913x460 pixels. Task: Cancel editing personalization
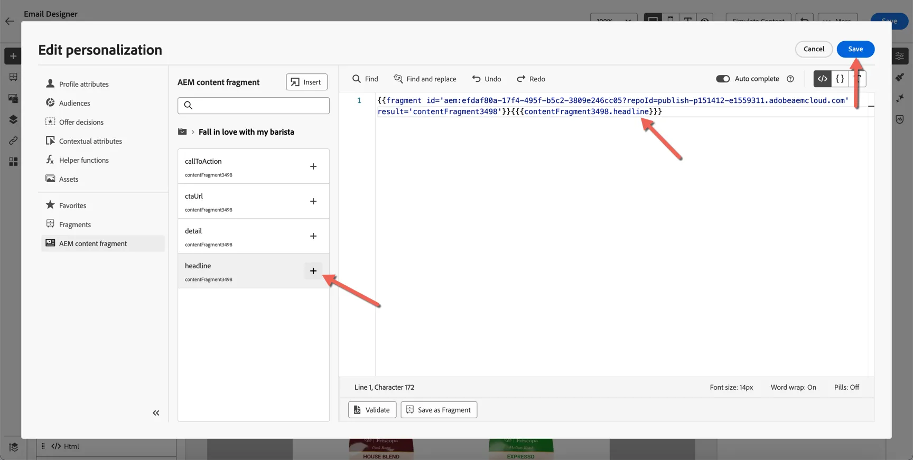point(814,49)
